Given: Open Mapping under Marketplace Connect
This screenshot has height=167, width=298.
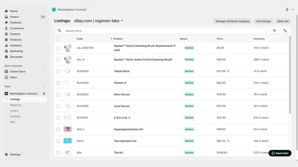Looking at the screenshot, I should (x=15, y=105).
